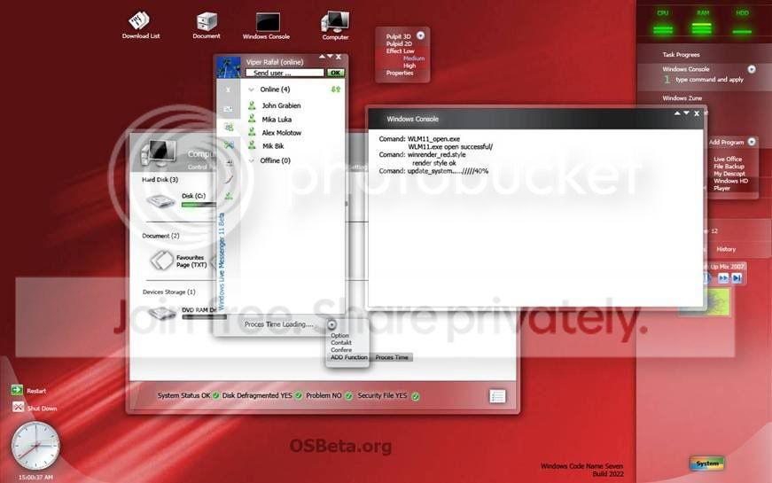Click the list view icon in Computer window status bar
This screenshot has height=483, width=772.
pos(497,396)
